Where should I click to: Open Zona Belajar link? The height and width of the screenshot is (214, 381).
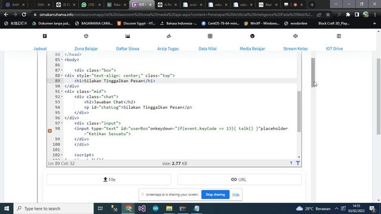[x=86, y=49]
